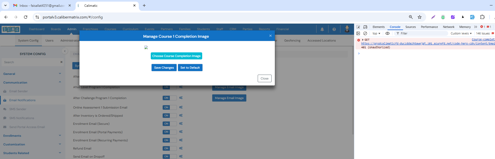Expand the Students Related section
Viewport: 495px width, 159px height.
pos(32,153)
